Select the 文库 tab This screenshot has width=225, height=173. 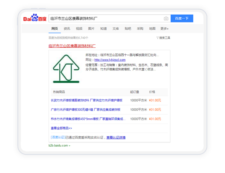coord(116,29)
